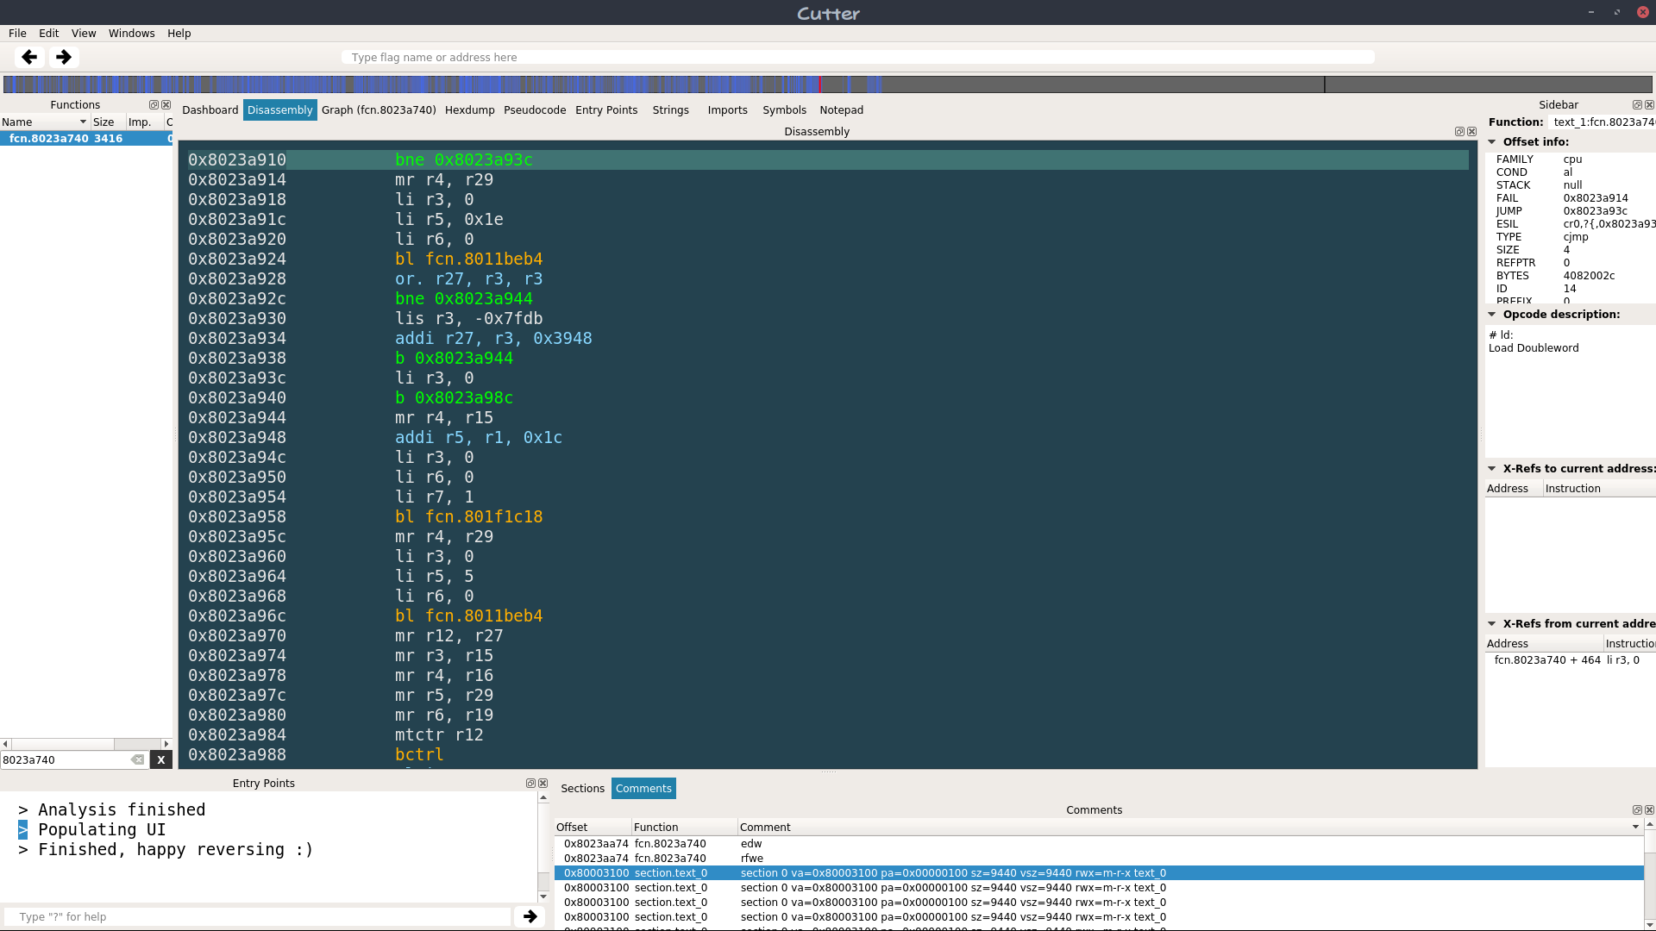Viewport: 1656px width, 931px height.
Task: Open the Windows menu
Action: tap(132, 34)
